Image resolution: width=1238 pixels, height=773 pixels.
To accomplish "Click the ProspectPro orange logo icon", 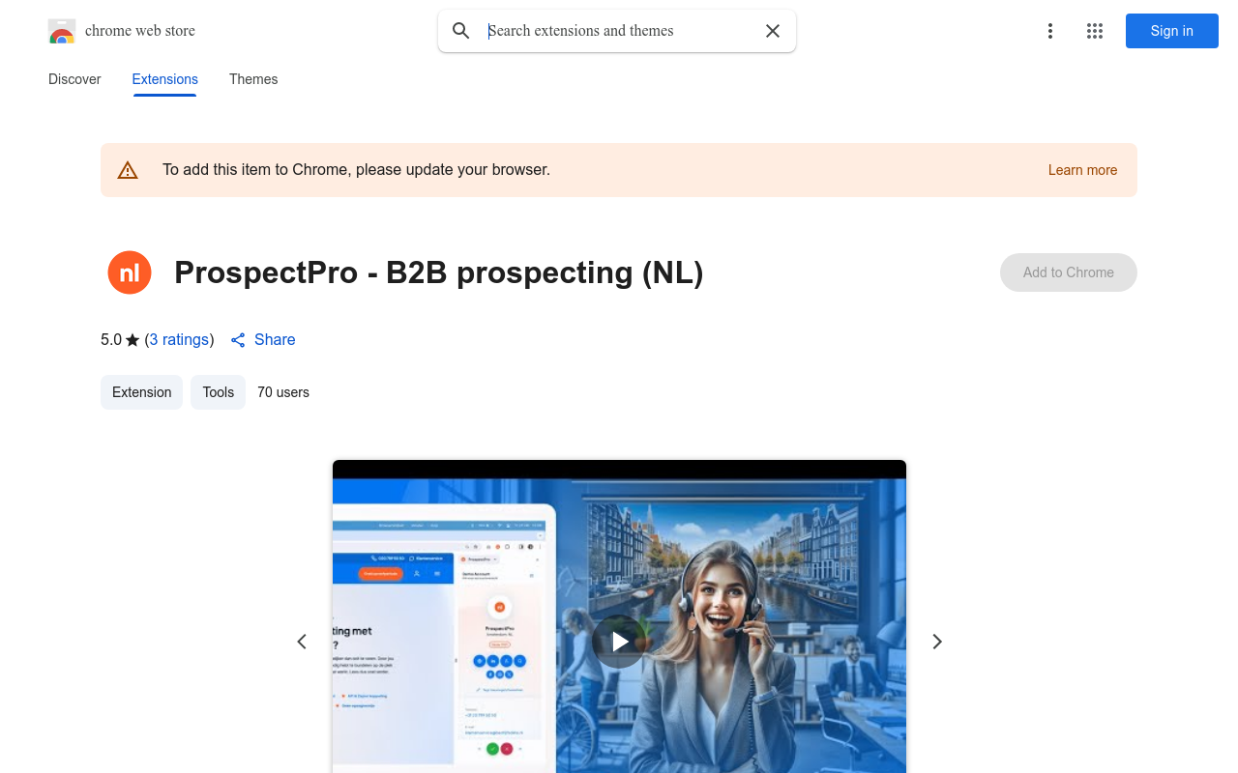I will pos(130,272).
